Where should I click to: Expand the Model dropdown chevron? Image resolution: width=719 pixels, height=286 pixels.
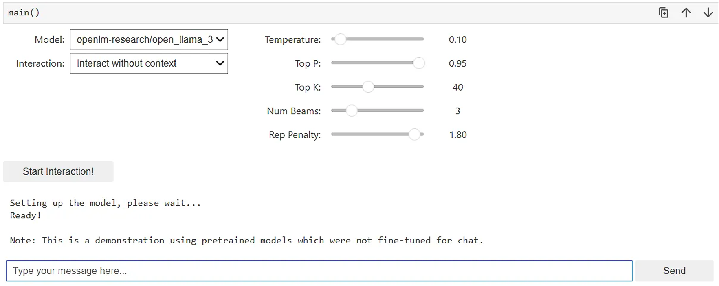click(x=220, y=39)
